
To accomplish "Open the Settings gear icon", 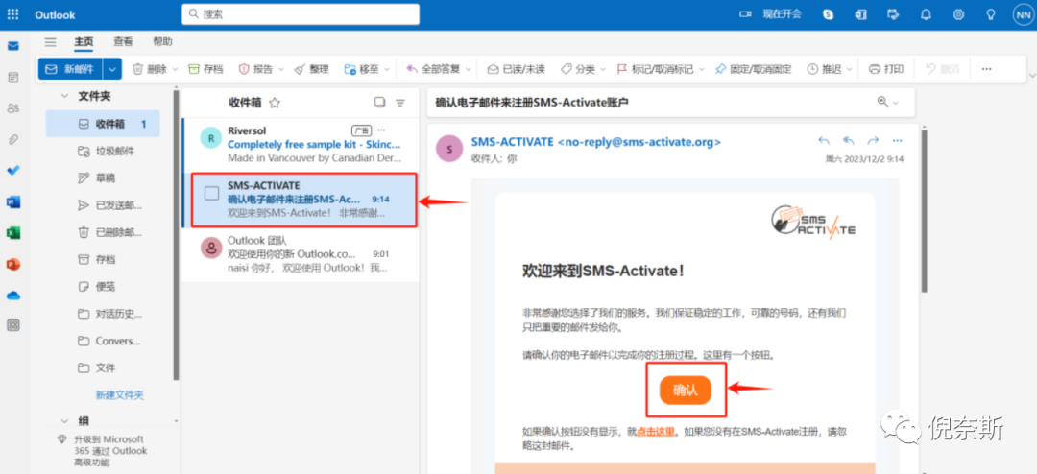I will coord(958,14).
